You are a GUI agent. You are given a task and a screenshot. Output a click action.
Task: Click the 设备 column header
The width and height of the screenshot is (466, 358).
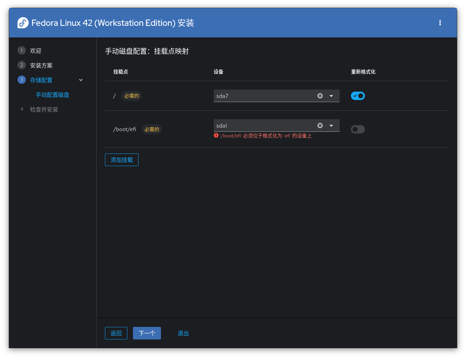point(219,72)
